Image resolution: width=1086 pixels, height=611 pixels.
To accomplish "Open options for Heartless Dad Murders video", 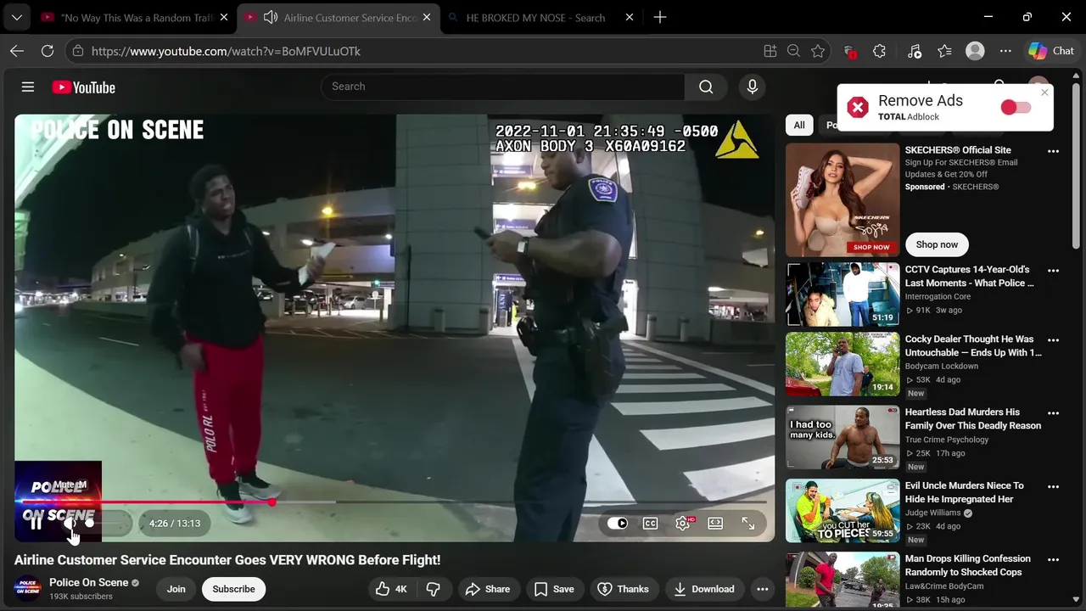I will [x=1054, y=413].
